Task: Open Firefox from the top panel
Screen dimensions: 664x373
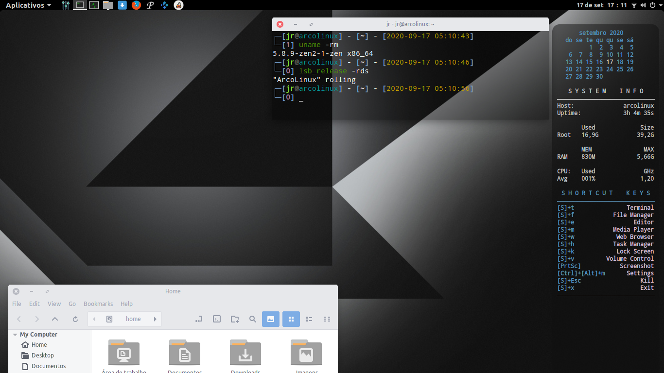Action: click(137, 5)
